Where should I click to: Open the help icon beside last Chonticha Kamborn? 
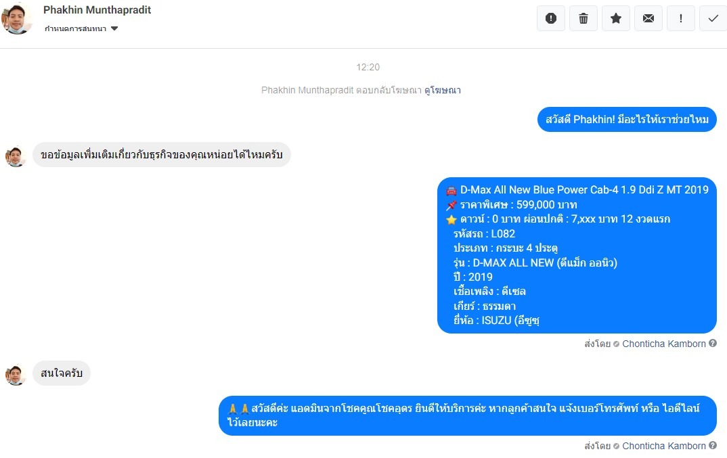pyautogui.click(x=713, y=445)
